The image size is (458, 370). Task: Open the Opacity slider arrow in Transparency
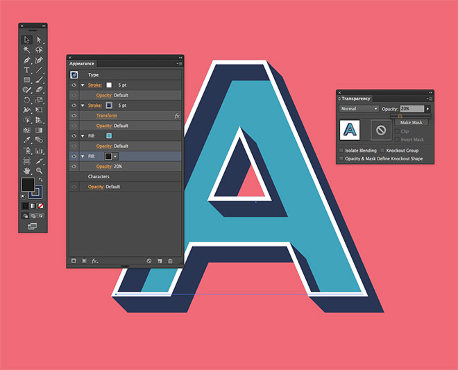tap(427, 109)
